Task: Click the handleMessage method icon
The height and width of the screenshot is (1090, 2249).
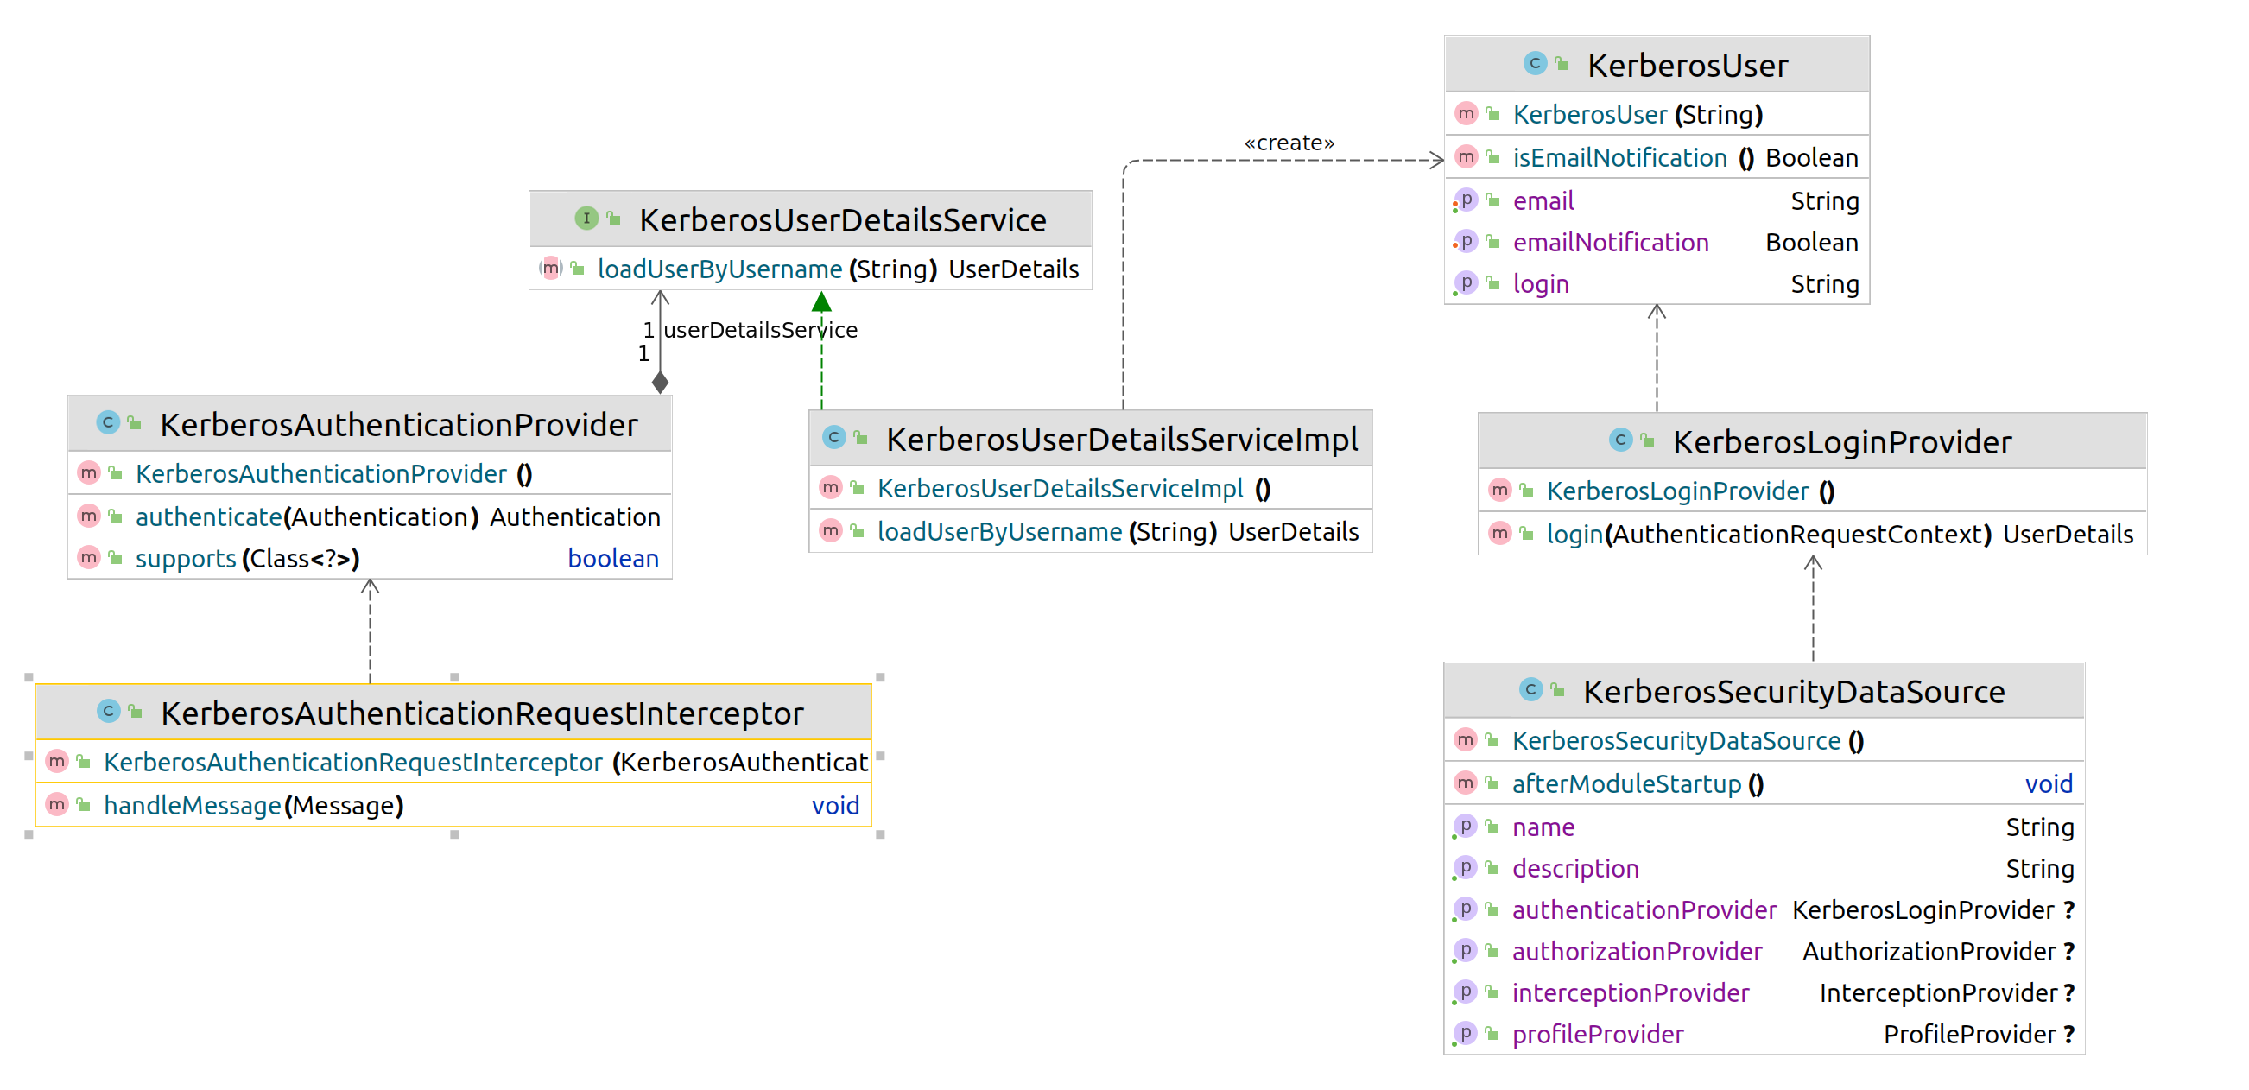Action: coord(57,804)
